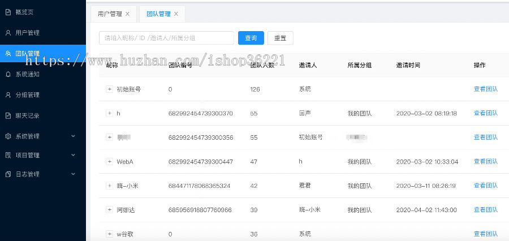Expand the w谷歌 row
This screenshot has height=241, width=509.
point(109,234)
